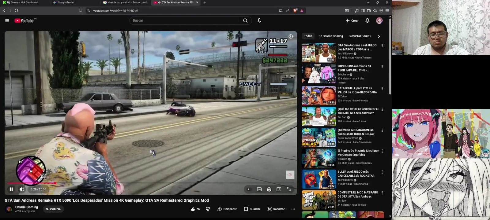Switch to theater mode
This screenshot has height=220, width=490.
click(279, 189)
